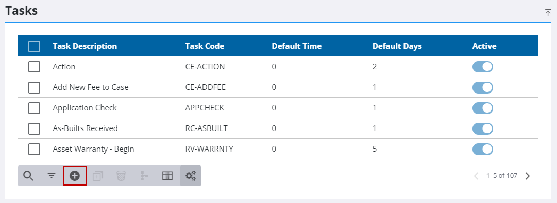
Task: Open the Add New Fee to Case task
Action: (x=91, y=87)
